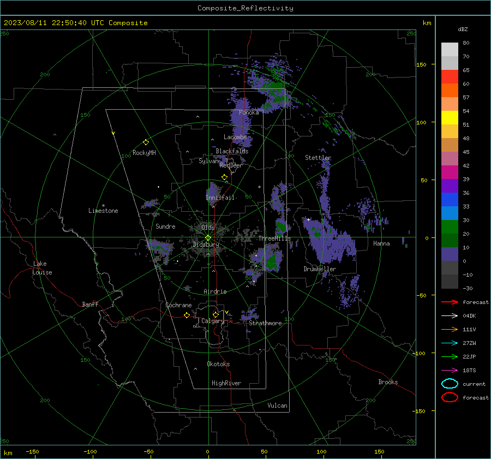This screenshot has height=459, width=491.
Task: Select the light gray 80 dBZ swatch
Action: point(450,49)
